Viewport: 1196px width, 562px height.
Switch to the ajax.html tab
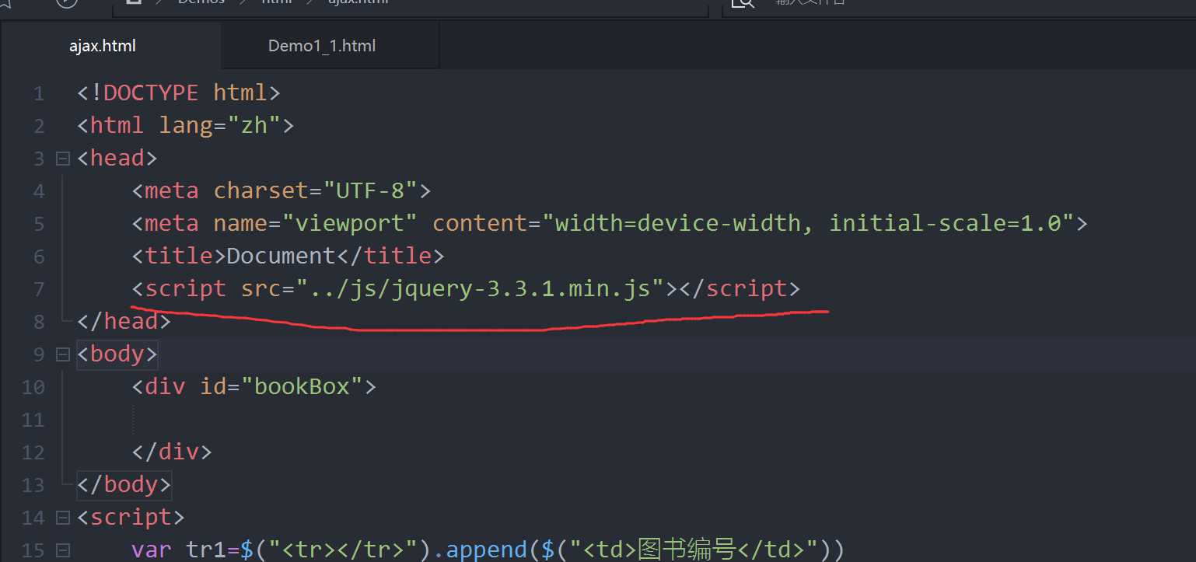[x=103, y=46]
